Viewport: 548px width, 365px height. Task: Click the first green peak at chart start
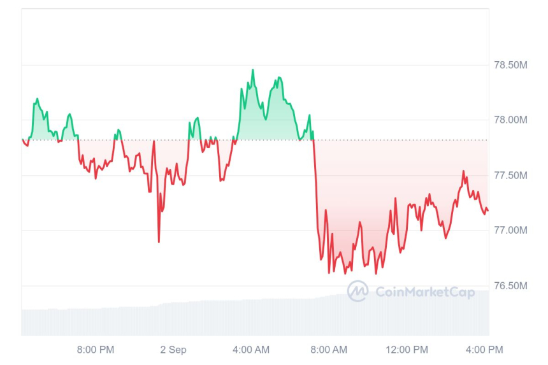pyautogui.click(x=37, y=99)
